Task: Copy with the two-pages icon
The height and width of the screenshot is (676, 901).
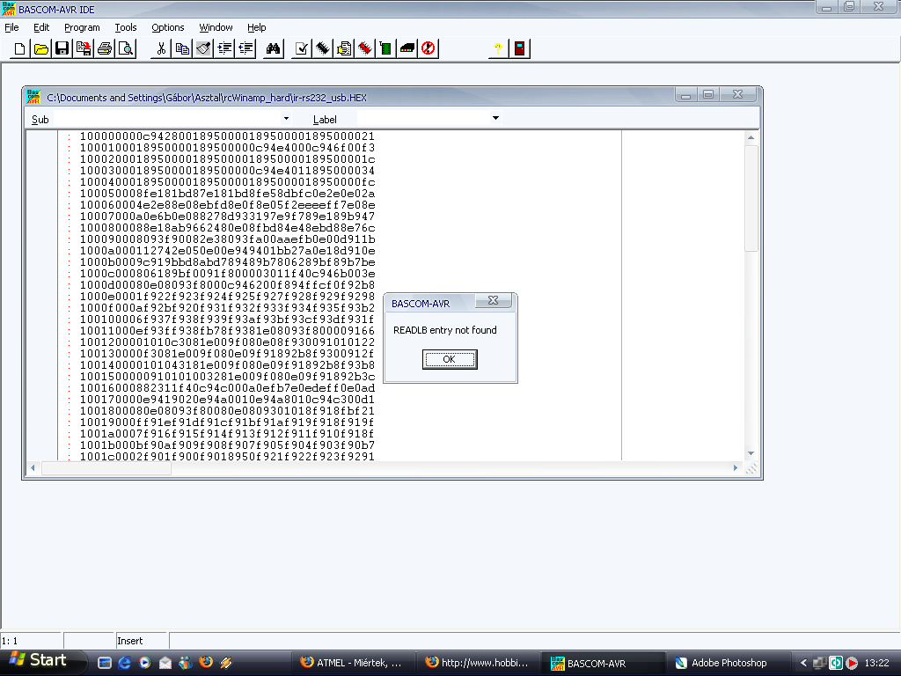Action: click(182, 49)
